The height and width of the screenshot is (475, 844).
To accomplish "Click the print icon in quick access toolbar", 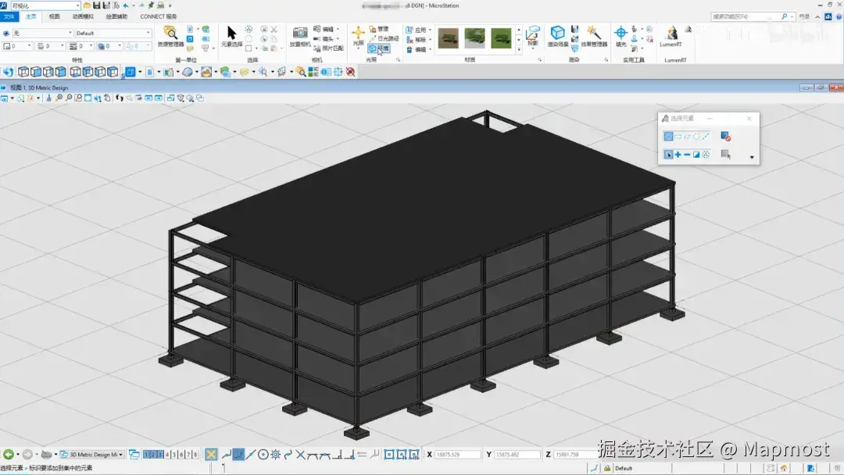I will 160,5.
